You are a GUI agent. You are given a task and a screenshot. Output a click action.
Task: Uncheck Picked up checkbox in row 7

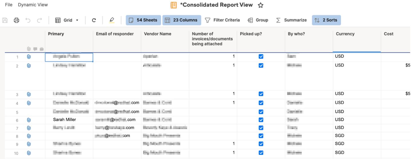(261, 128)
